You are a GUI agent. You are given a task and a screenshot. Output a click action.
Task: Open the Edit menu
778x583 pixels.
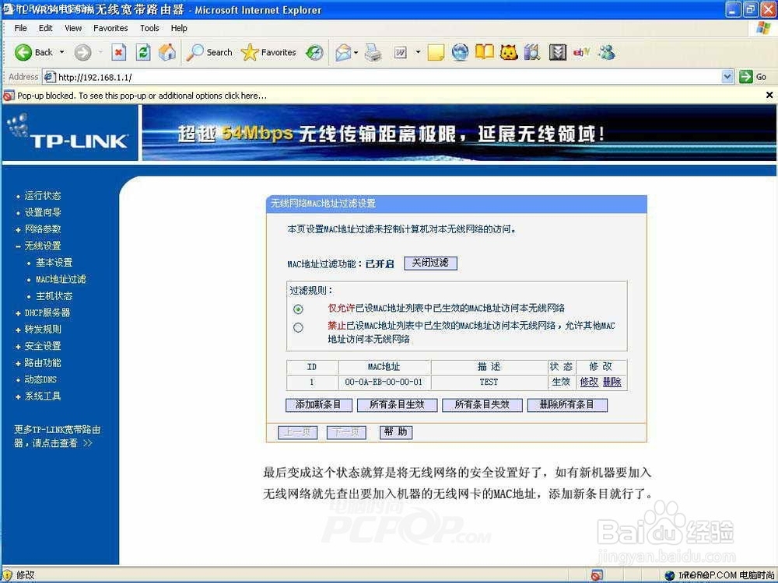click(46, 28)
